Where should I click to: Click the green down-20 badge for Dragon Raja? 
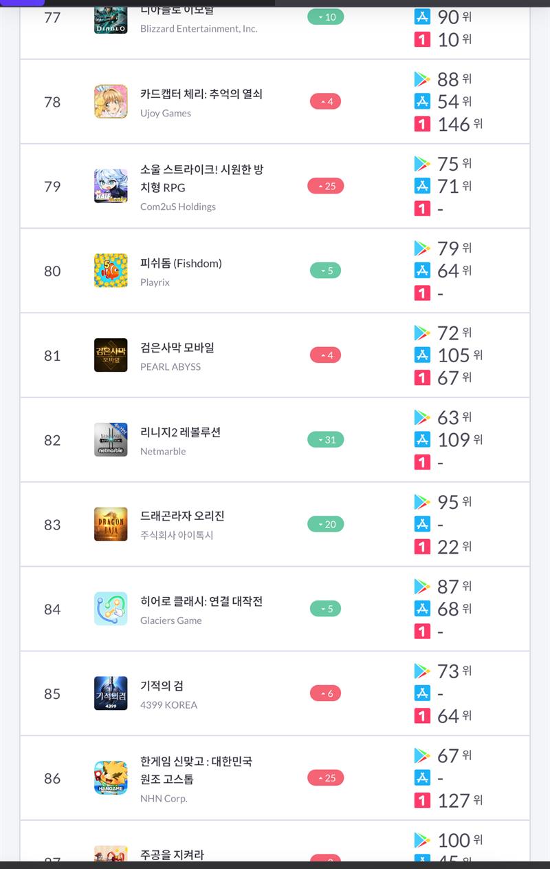[326, 525]
